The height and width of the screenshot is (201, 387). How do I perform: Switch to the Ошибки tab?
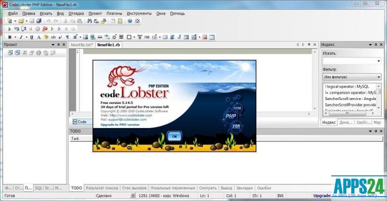pyautogui.click(x=264, y=188)
